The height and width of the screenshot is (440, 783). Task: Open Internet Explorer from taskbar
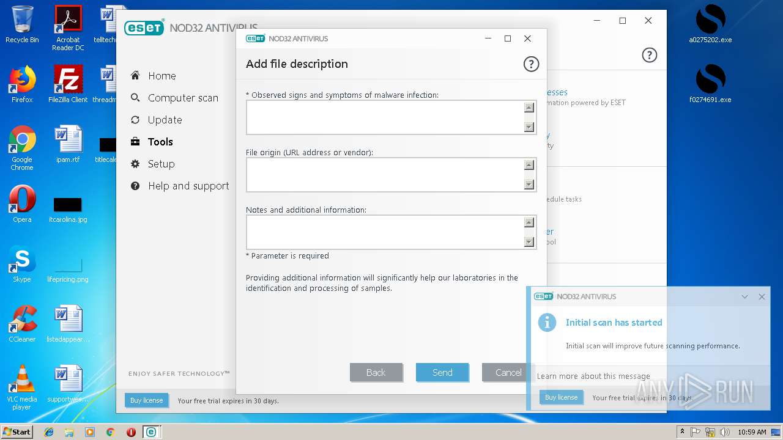(x=49, y=432)
